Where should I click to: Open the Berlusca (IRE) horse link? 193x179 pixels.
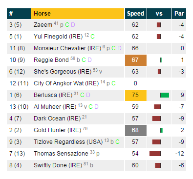pyautogui.click(x=53, y=95)
